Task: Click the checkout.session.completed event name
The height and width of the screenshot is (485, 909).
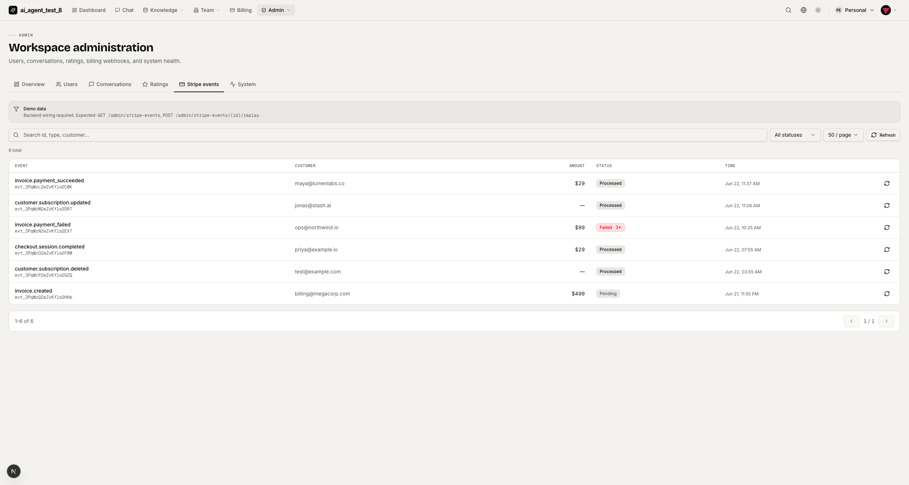Action: tap(50, 247)
